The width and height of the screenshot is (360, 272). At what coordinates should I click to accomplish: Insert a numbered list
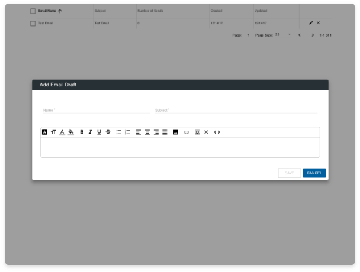[127, 132]
